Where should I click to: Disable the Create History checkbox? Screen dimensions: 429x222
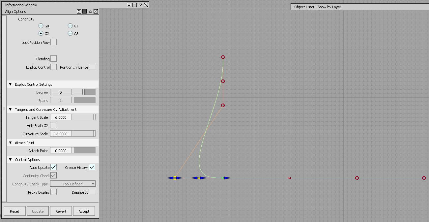[92, 167]
